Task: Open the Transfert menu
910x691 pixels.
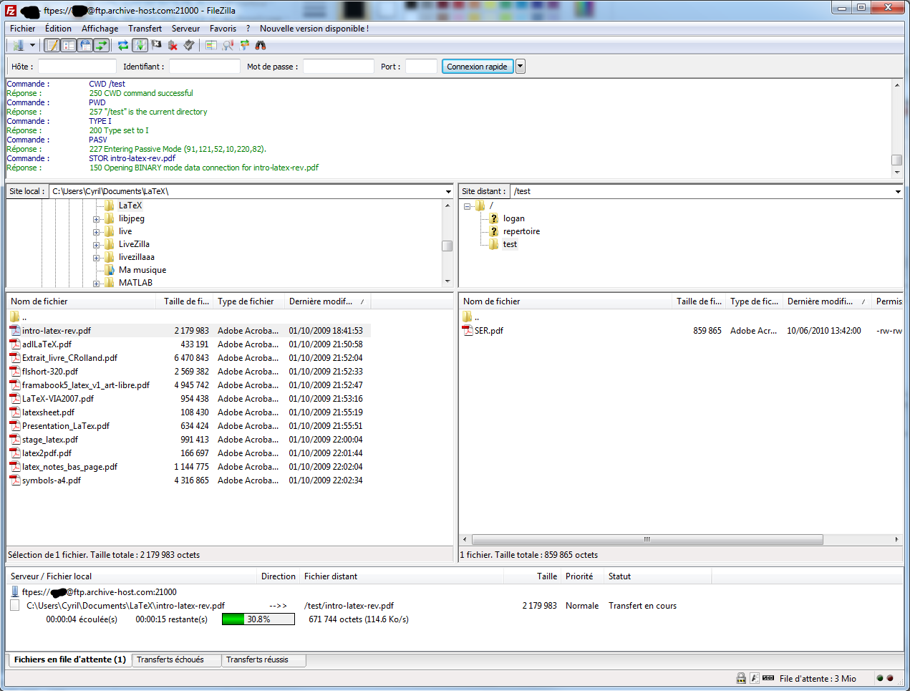Action: pos(145,29)
